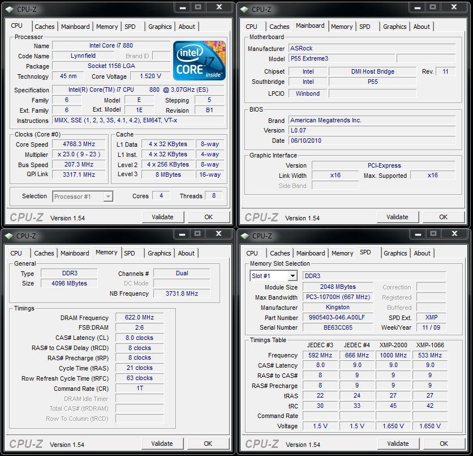Image resolution: width=473 pixels, height=456 pixels.
Task: Open About tab in SPD window
Action: point(422,253)
